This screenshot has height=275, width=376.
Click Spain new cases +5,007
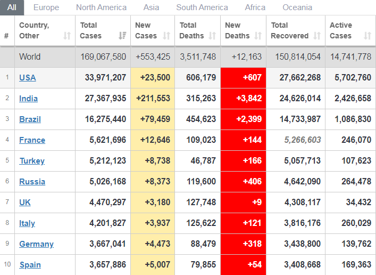pos(157,265)
